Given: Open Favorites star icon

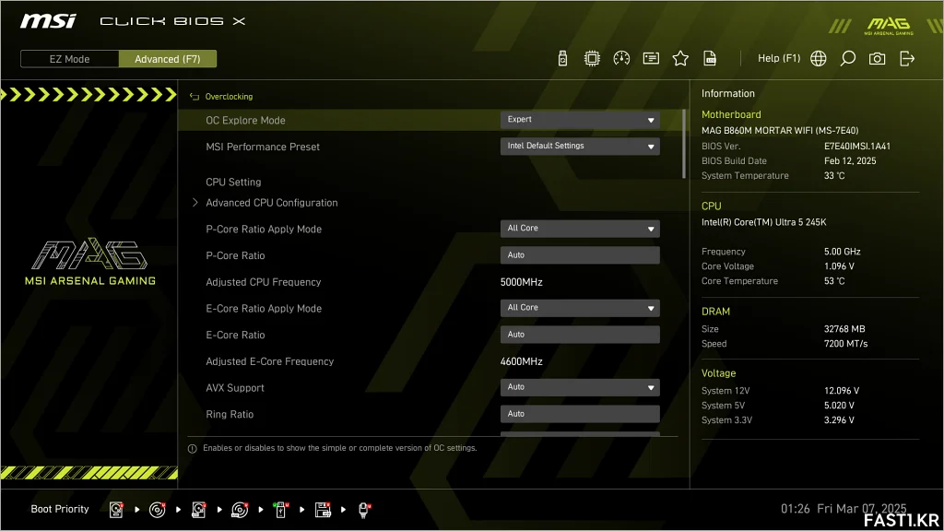Looking at the screenshot, I should pyautogui.click(x=680, y=58).
